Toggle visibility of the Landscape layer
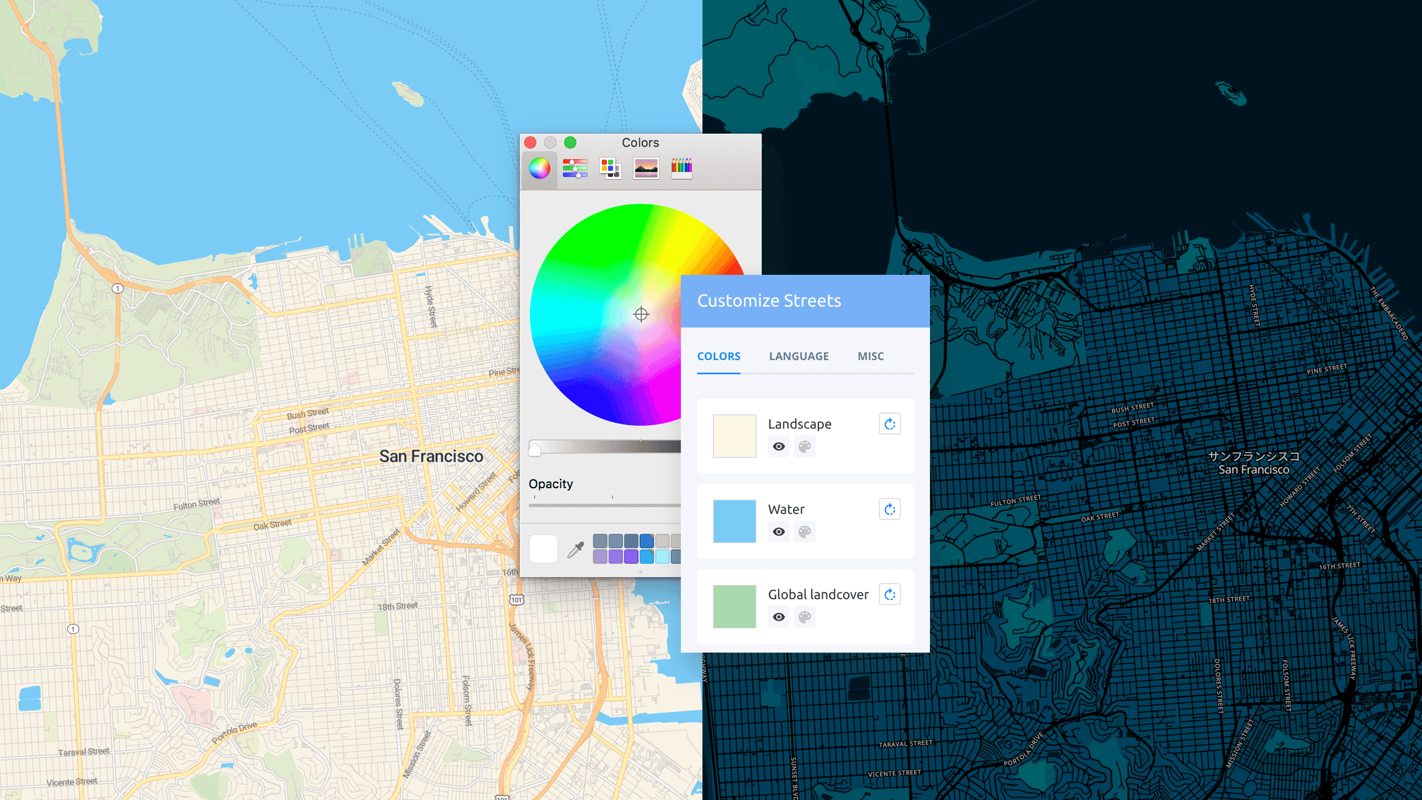This screenshot has width=1422, height=800. (778, 446)
